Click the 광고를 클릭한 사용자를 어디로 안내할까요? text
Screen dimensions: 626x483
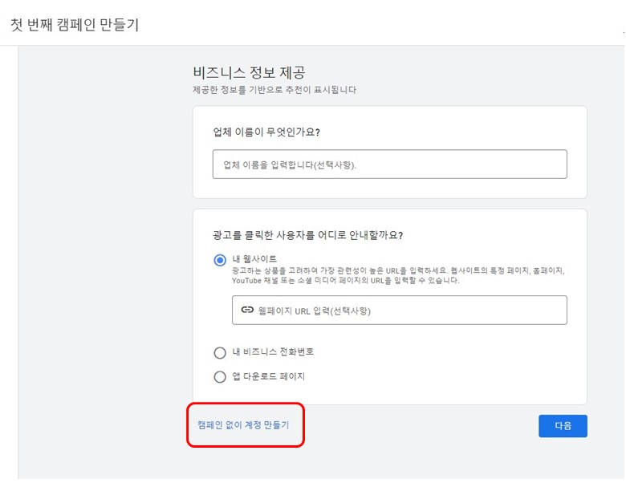tap(308, 235)
